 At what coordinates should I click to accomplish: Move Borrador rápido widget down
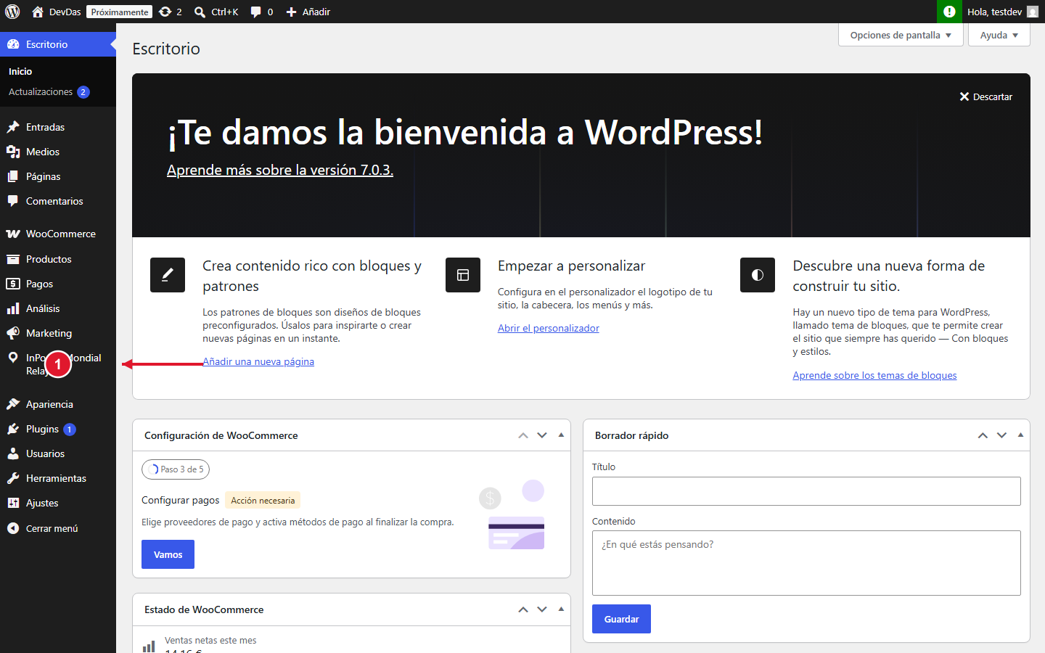click(1001, 435)
